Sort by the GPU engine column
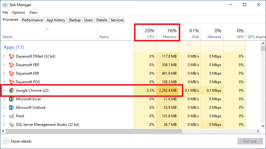Image resolution: width=266 pixels, height=149 pixels. point(256,34)
